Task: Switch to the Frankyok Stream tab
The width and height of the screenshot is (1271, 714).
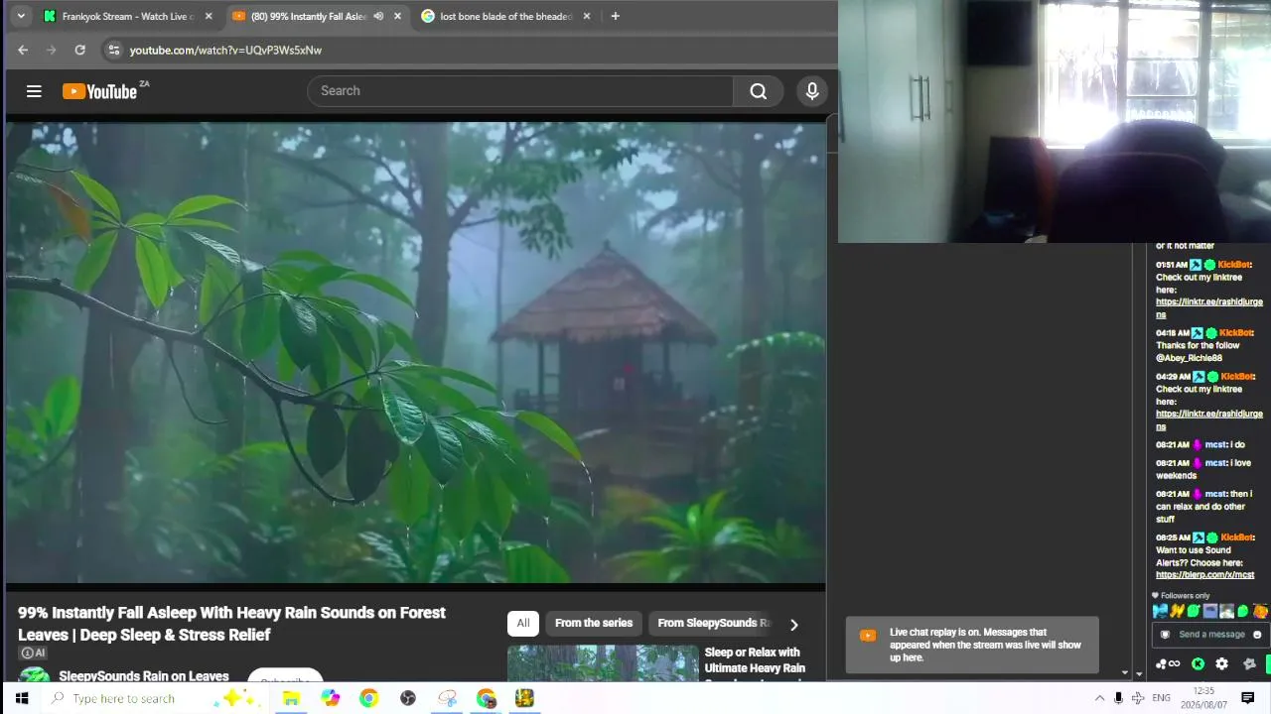Action: tap(129, 16)
